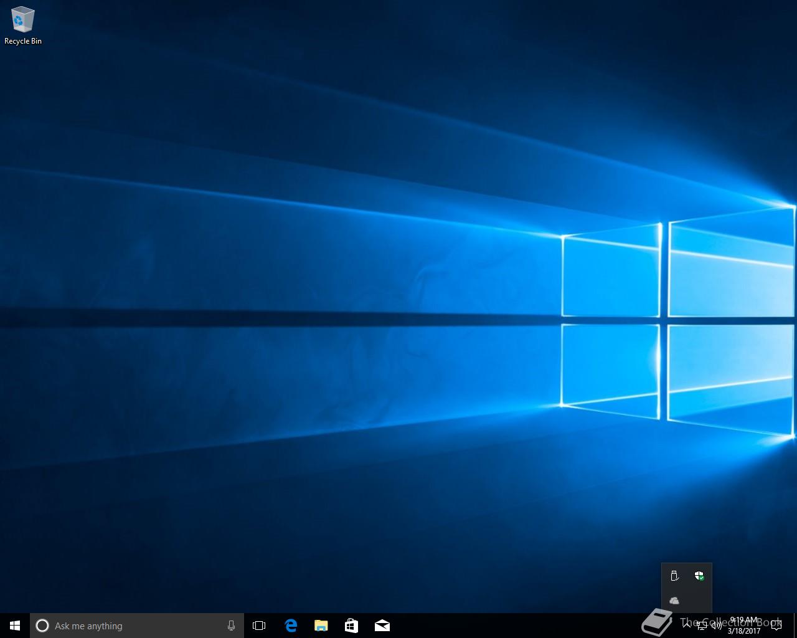Open the volume speaker tray icon
This screenshot has width=797, height=638.
[x=716, y=626]
